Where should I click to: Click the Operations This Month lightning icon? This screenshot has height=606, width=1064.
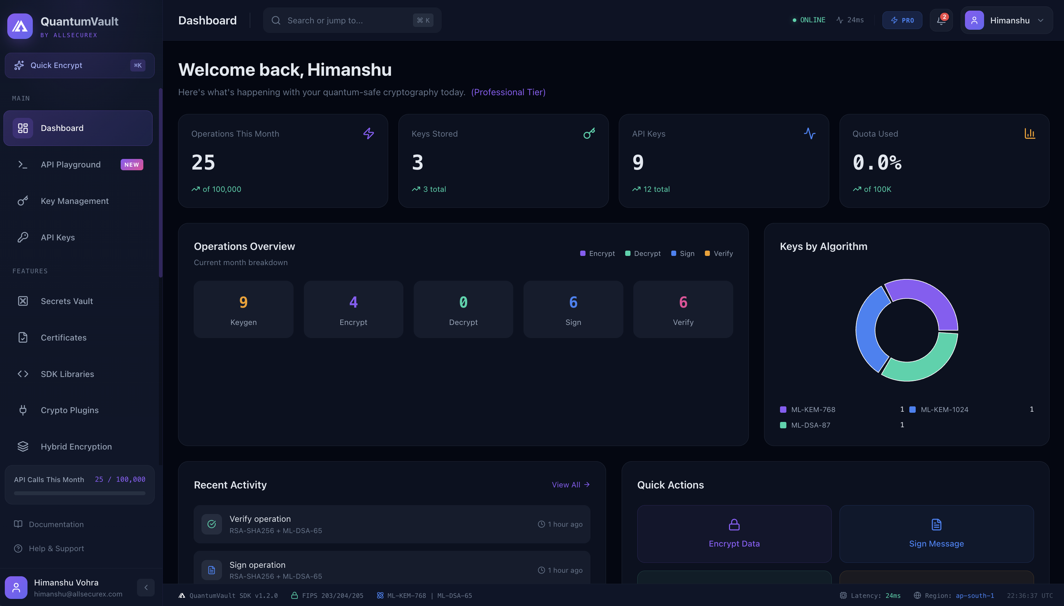(x=369, y=133)
